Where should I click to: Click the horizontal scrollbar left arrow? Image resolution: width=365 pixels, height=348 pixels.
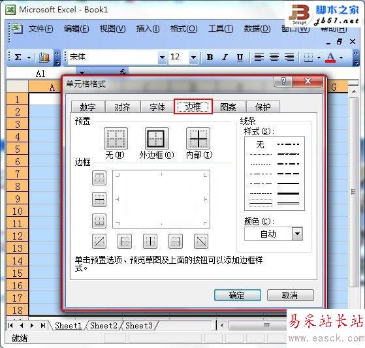[222, 325]
